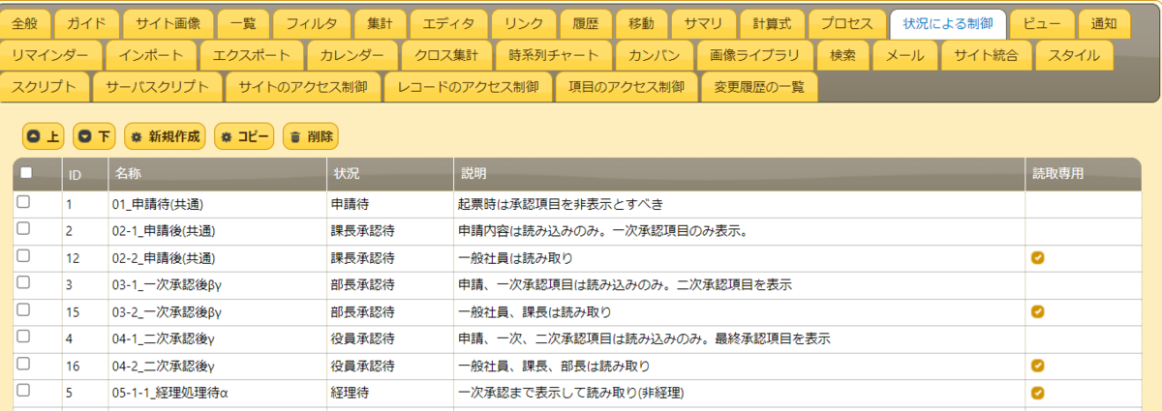Open the 一覧 tab
The width and height of the screenshot is (1162, 411).
pos(243,22)
